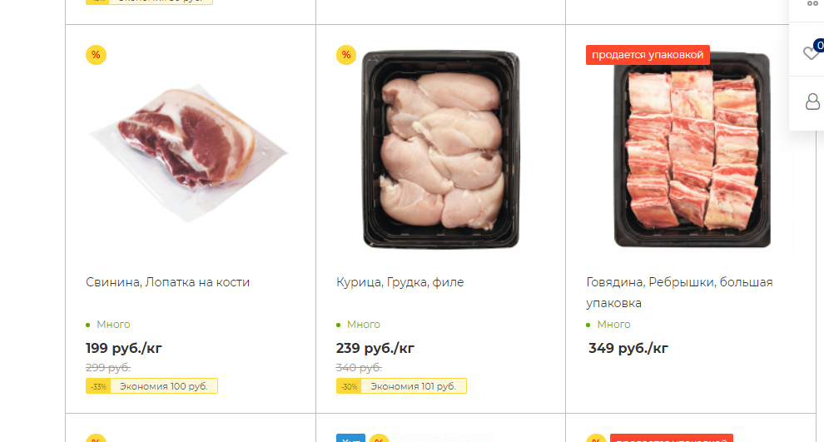Click the blue "Хит" badge
824x442 pixels.
pyautogui.click(x=350, y=439)
